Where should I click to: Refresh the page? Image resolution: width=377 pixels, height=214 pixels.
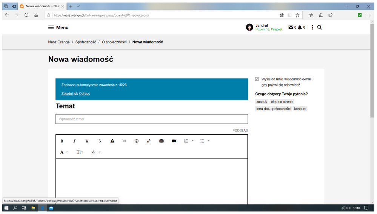point(26,15)
